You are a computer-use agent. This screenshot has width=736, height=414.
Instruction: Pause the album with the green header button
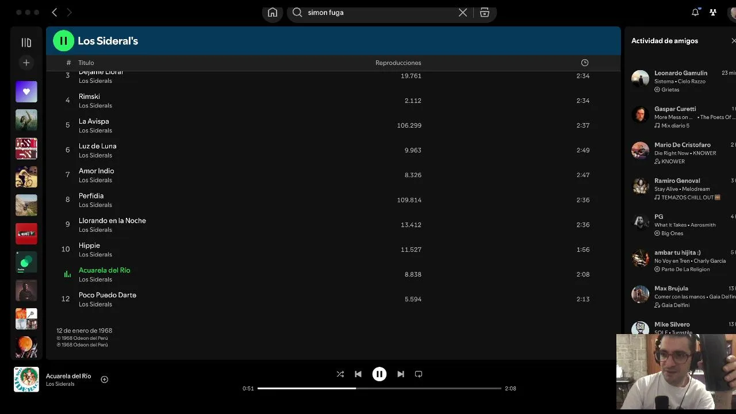pyautogui.click(x=63, y=41)
